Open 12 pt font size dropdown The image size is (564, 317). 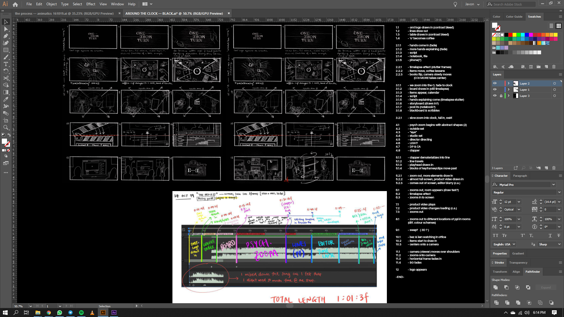519,202
